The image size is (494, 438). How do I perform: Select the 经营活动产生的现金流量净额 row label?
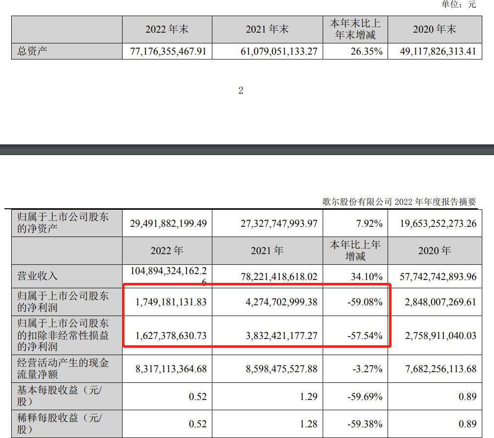pos(63,369)
